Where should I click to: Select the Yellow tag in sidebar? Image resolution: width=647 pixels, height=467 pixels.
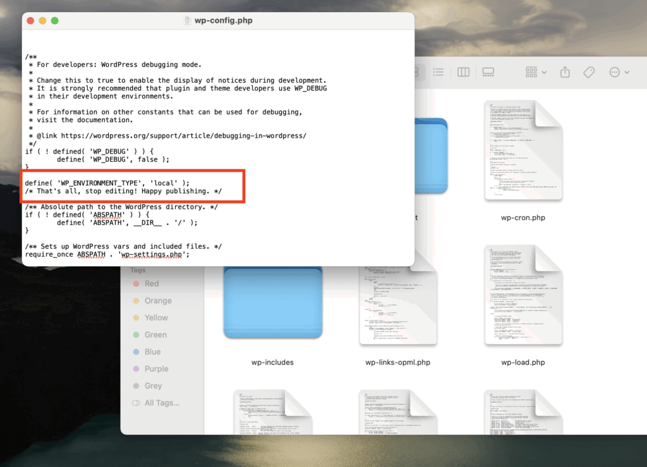(x=157, y=317)
